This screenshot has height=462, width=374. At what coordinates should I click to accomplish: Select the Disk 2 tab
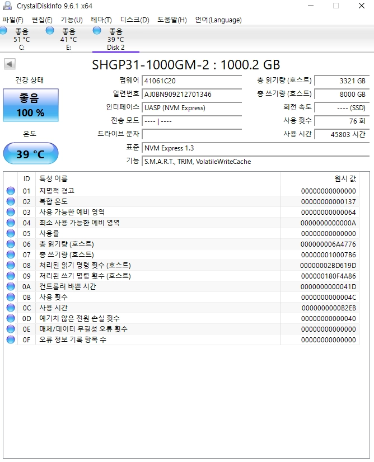coord(116,39)
